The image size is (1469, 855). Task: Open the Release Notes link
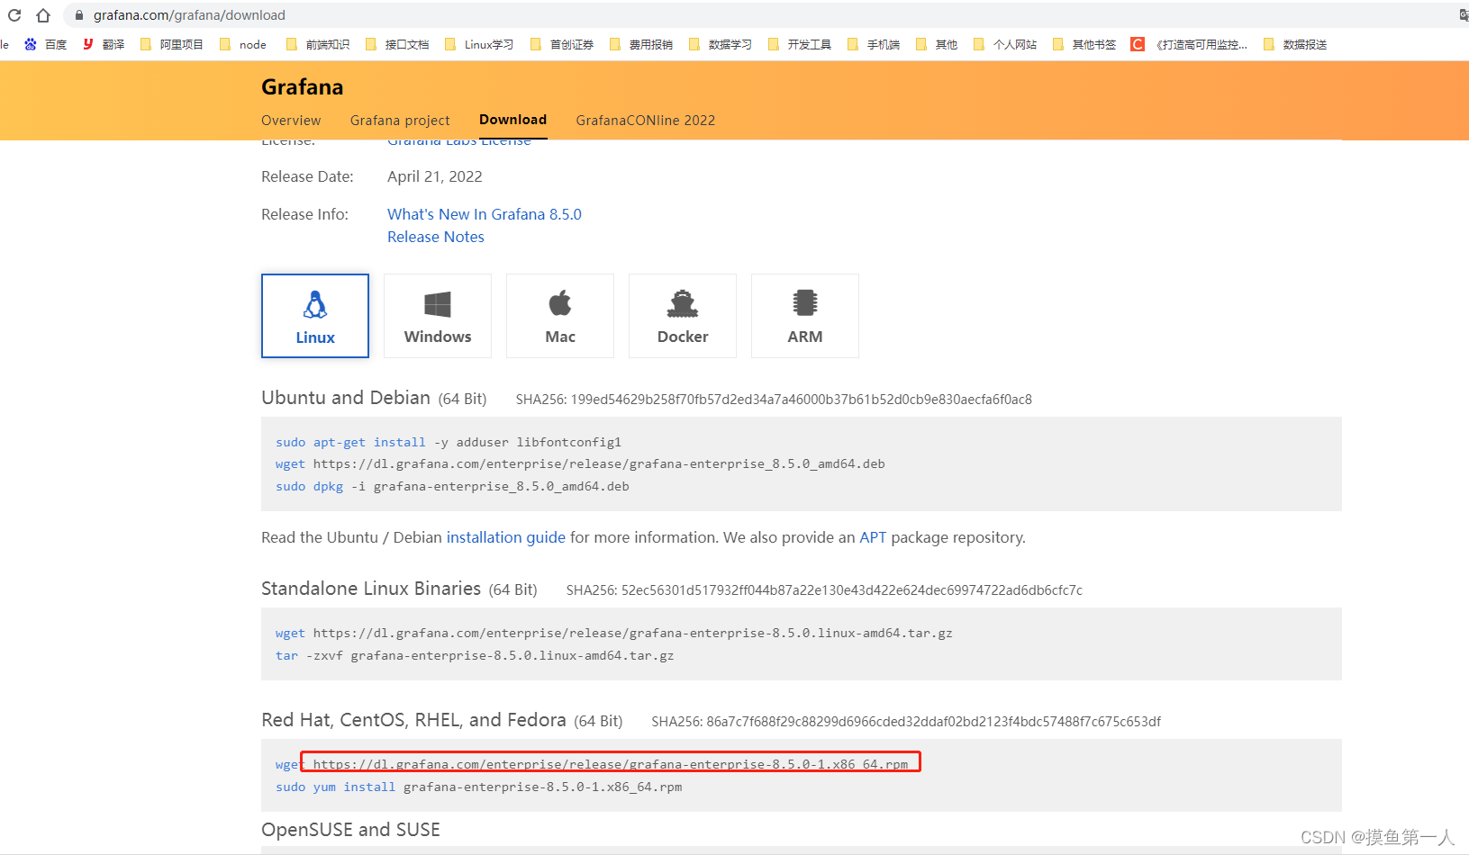pyautogui.click(x=436, y=237)
